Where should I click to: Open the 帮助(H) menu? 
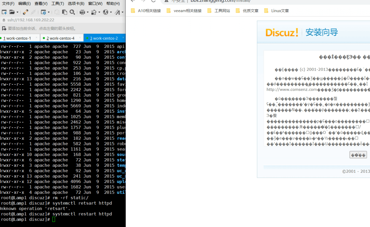coord(113,4)
